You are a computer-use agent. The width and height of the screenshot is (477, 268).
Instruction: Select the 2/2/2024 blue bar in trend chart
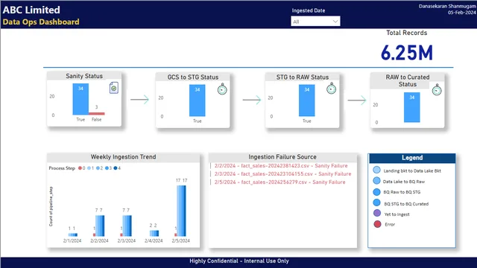pos(100,226)
